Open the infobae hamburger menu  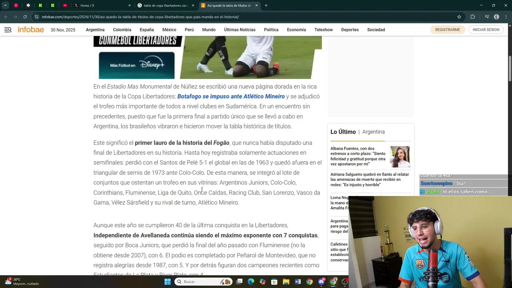[x=8, y=30]
